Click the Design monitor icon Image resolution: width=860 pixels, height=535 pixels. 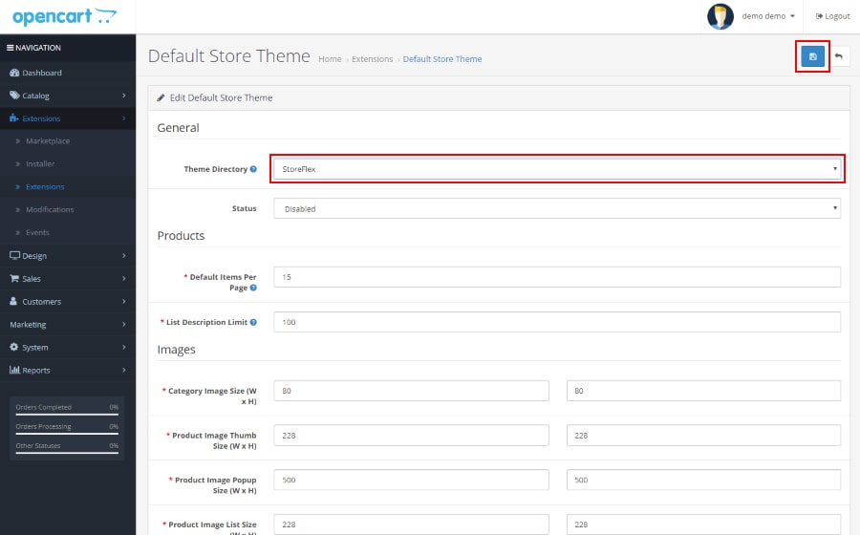(14, 255)
